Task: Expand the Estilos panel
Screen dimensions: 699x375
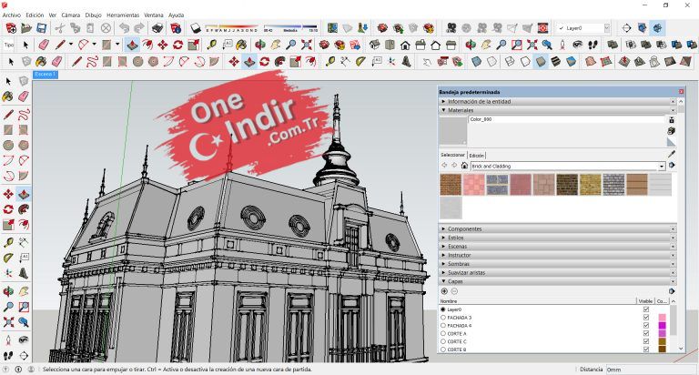Action: tap(558, 238)
